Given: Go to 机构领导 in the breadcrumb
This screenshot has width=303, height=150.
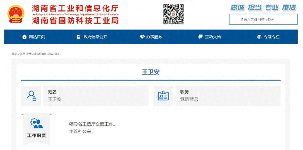Looking at the screenshot, I should (53, 54).
